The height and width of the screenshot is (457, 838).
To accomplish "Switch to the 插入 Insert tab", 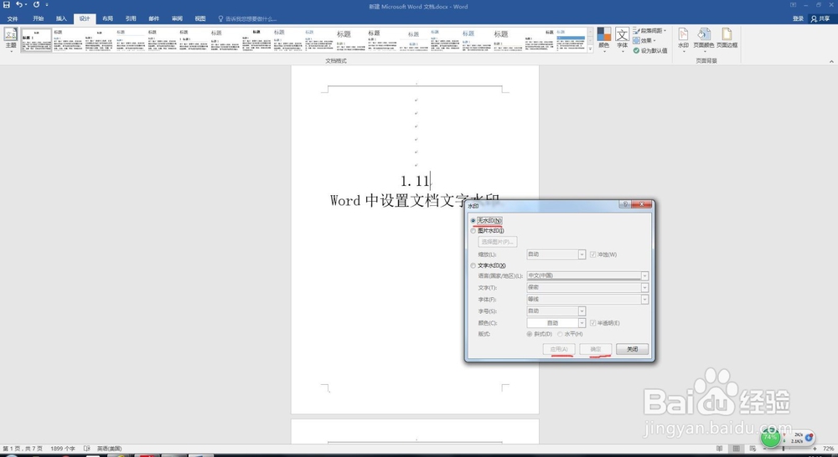I will 61,18.
